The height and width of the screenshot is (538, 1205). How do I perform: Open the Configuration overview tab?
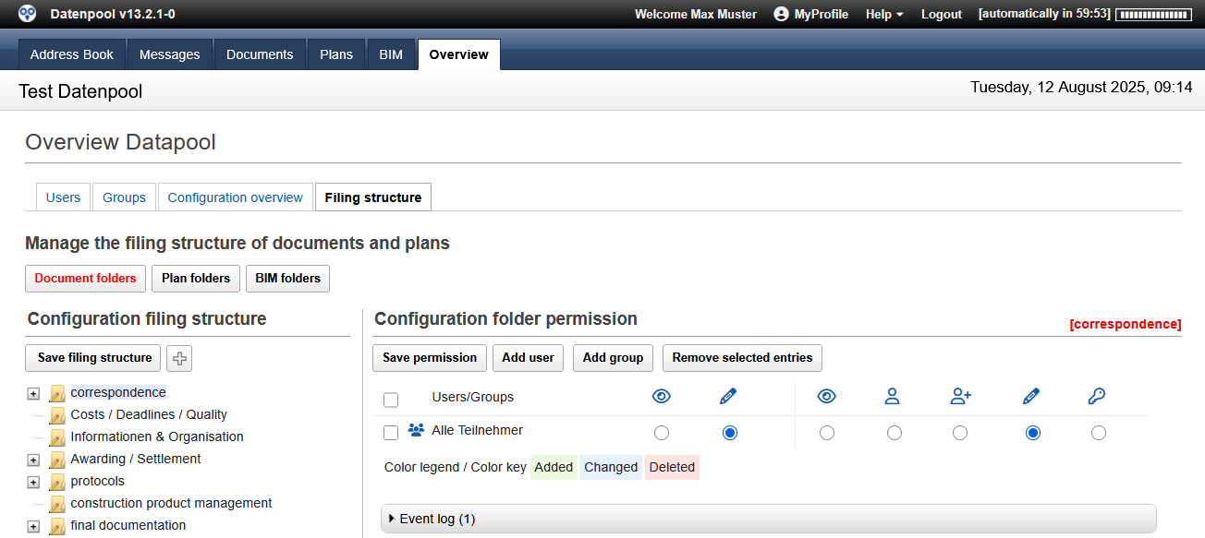coord(235,197)
